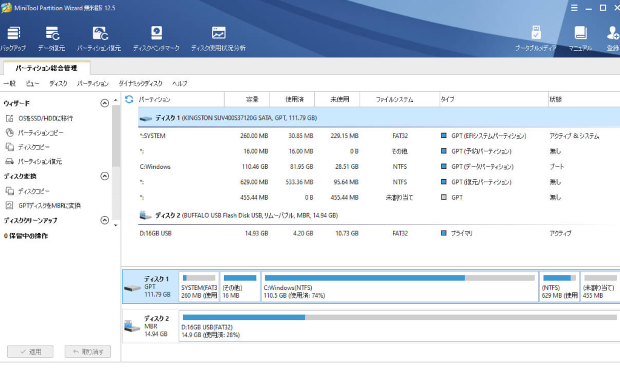Sort by the タイプ column header
Viewport: 620px width, 371px height.
pyautogui.click(x=494, y=100)
